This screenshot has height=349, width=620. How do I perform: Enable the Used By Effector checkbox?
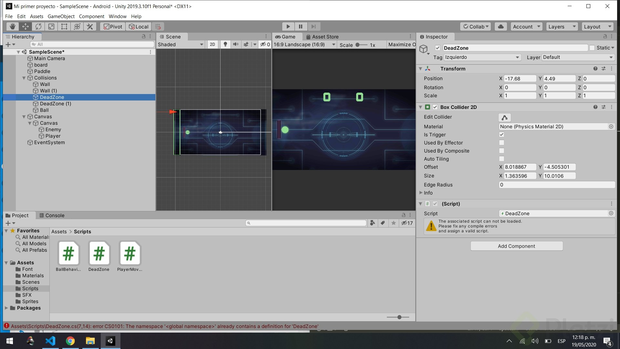pos(501,143)
